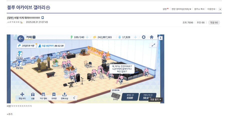The width and height of the screenshot is (225, 118).
Task: Click the 전체 수납 download icon
Action: pos(64,94)
